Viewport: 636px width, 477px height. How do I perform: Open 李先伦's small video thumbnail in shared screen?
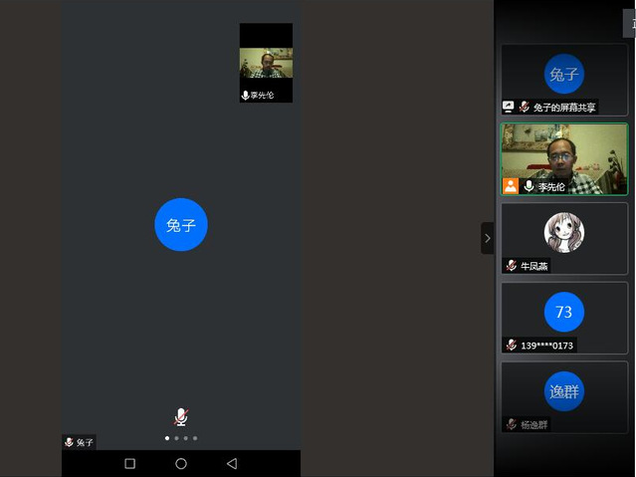[x=266, y=62]
